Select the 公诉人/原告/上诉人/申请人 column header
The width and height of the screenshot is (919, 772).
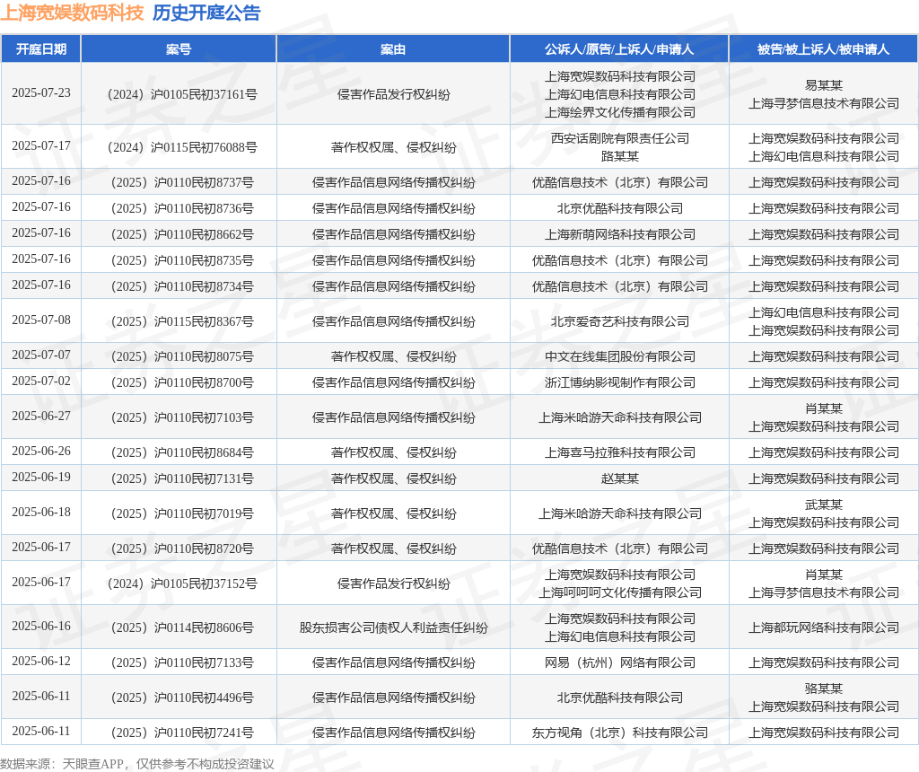pyautogui.click(x=619, y=49)
